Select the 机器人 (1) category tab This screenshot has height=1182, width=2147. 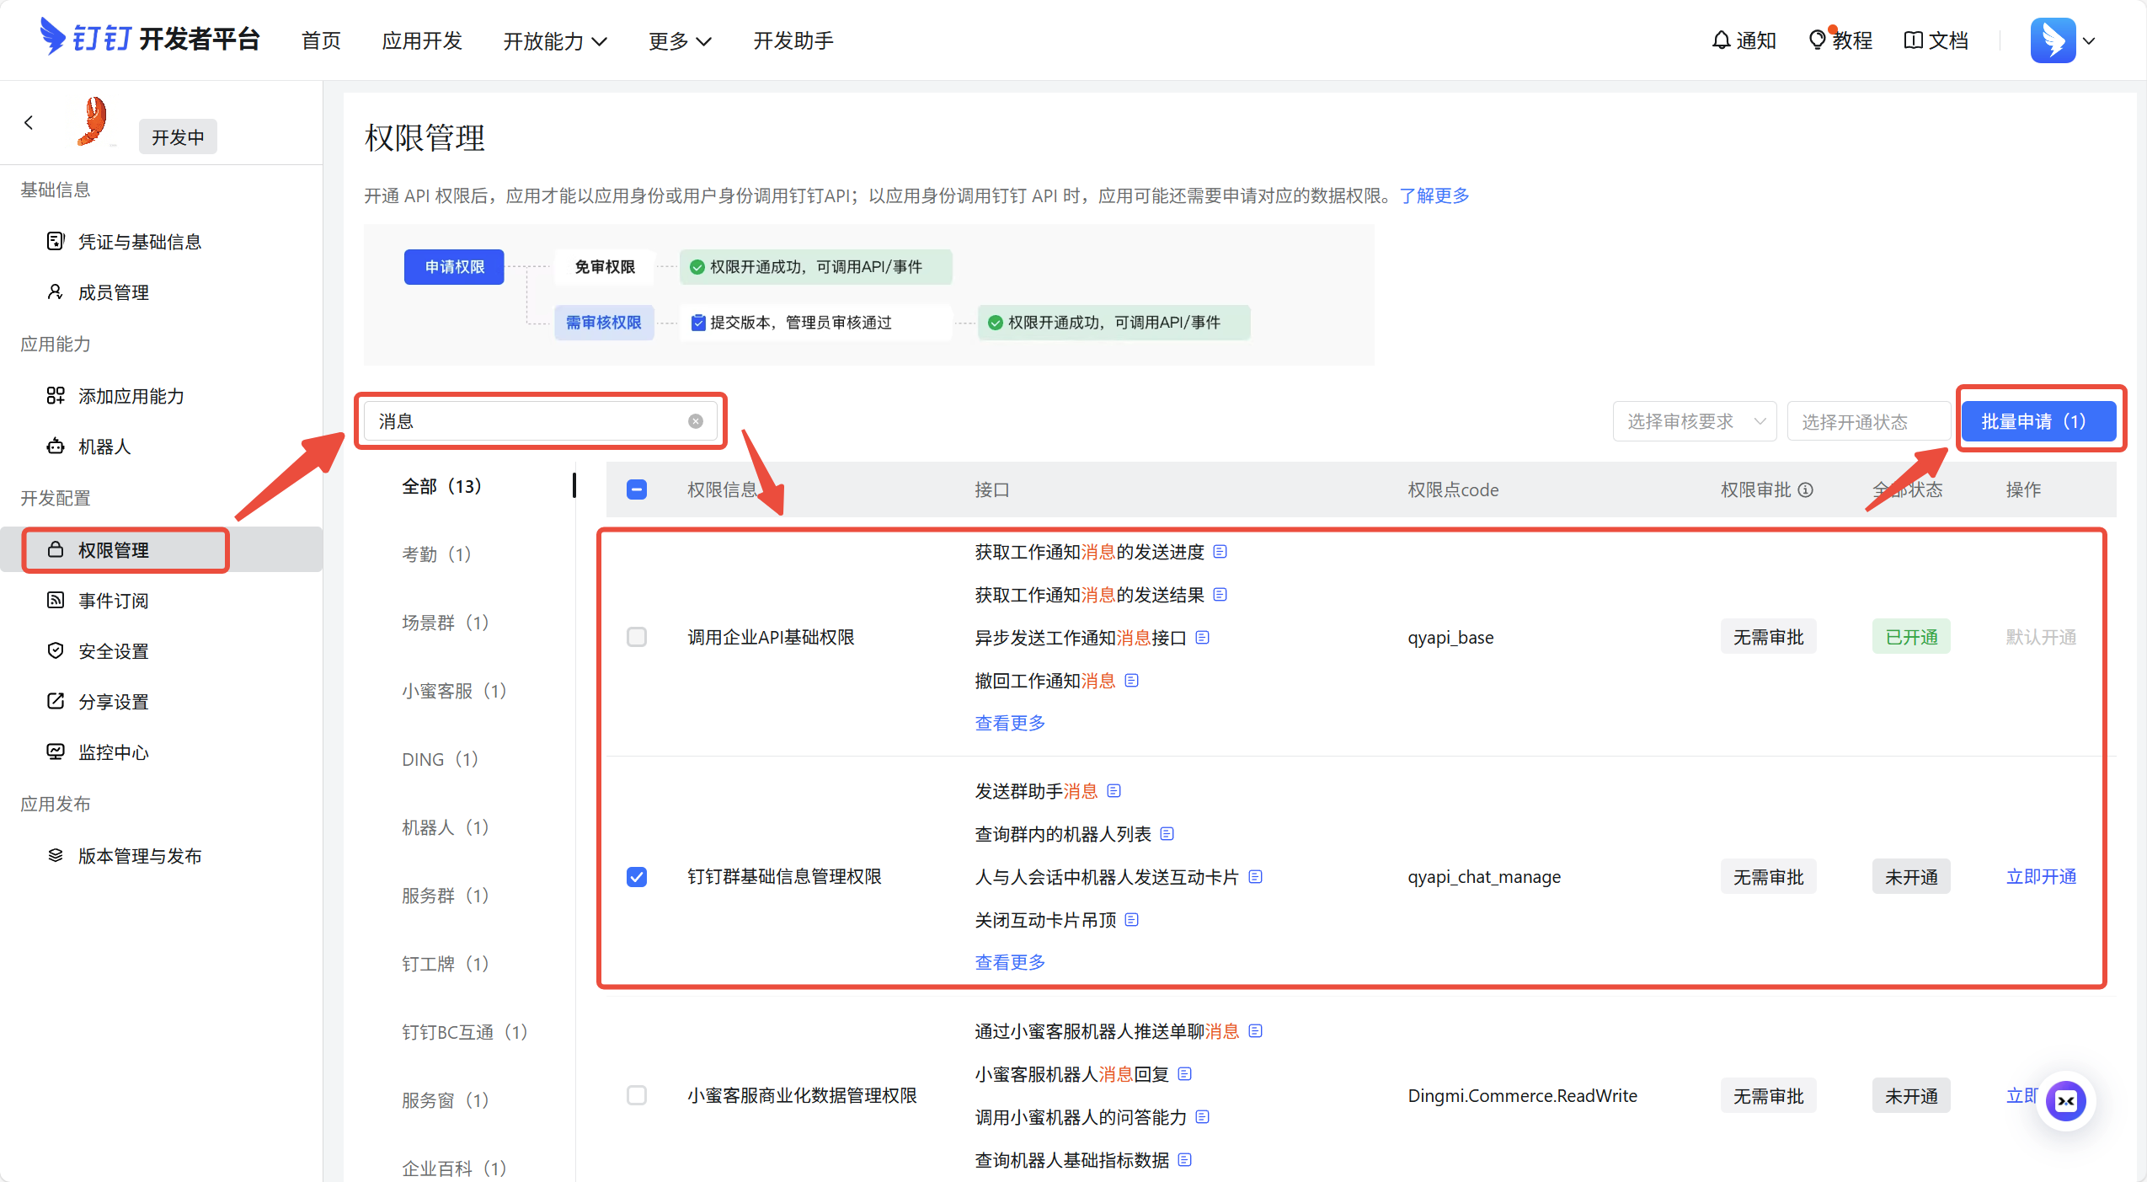tap(445, 827)
